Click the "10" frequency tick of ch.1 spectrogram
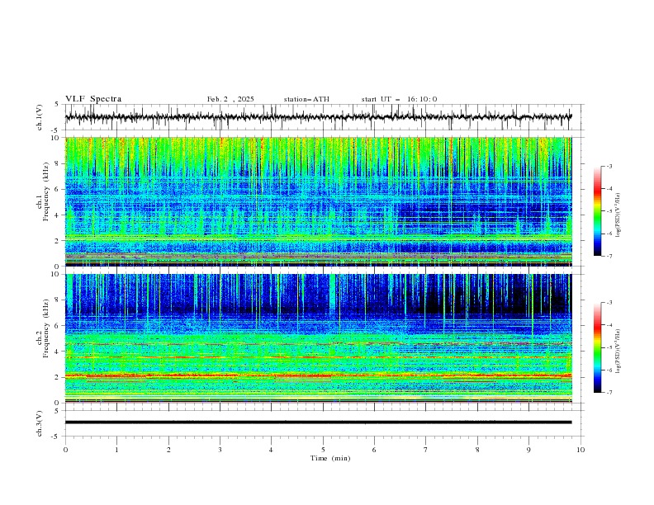This screenshot has height=505, width=654. tap(57, 138)
